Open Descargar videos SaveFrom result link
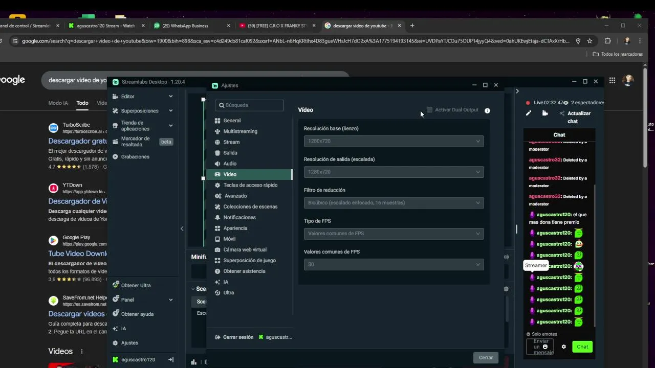Viewport: 655px width, 368px height. pos(76,314)
